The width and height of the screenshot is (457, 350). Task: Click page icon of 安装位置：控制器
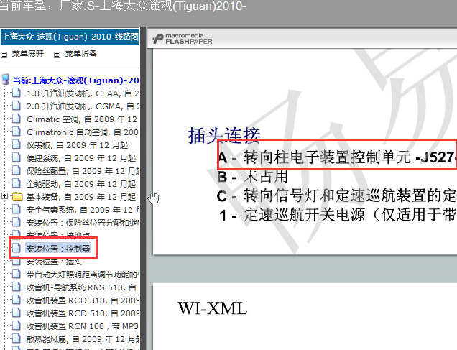tap(17, 248)
